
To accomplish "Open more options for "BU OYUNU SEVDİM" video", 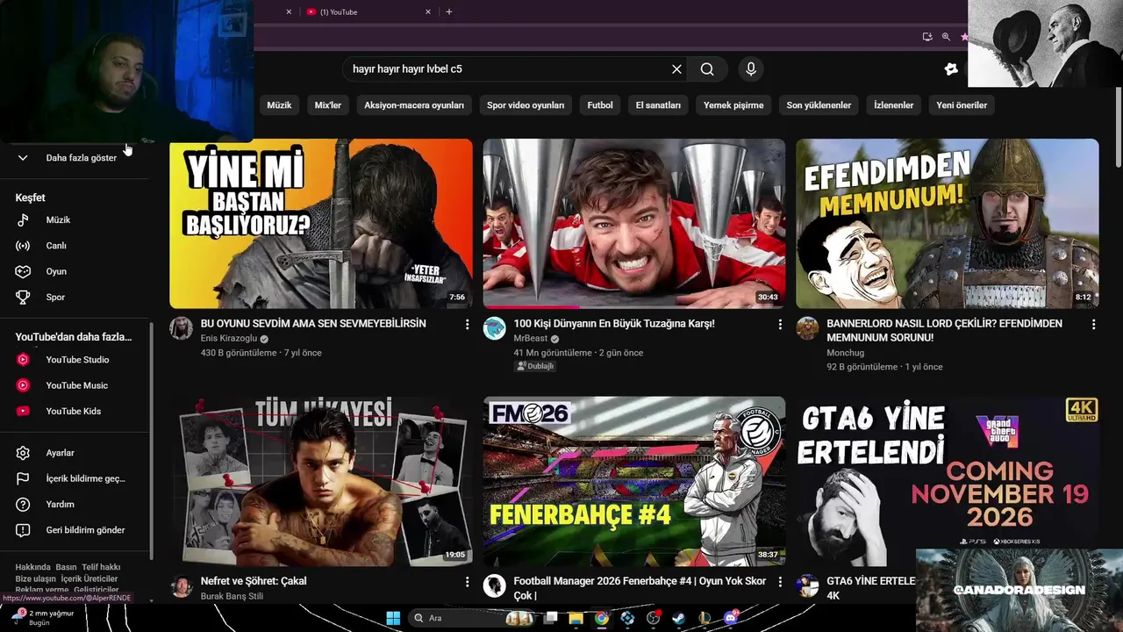I will point(467,325).
